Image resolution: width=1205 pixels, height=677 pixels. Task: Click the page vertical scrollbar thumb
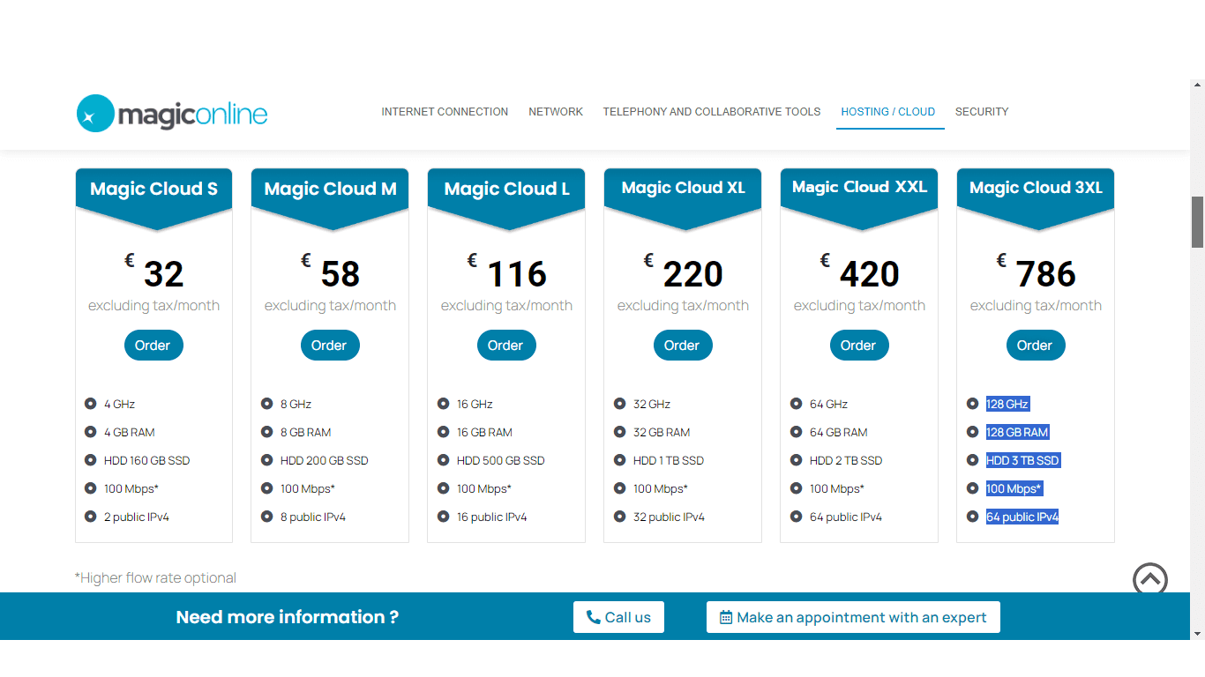click(1197, 222)
